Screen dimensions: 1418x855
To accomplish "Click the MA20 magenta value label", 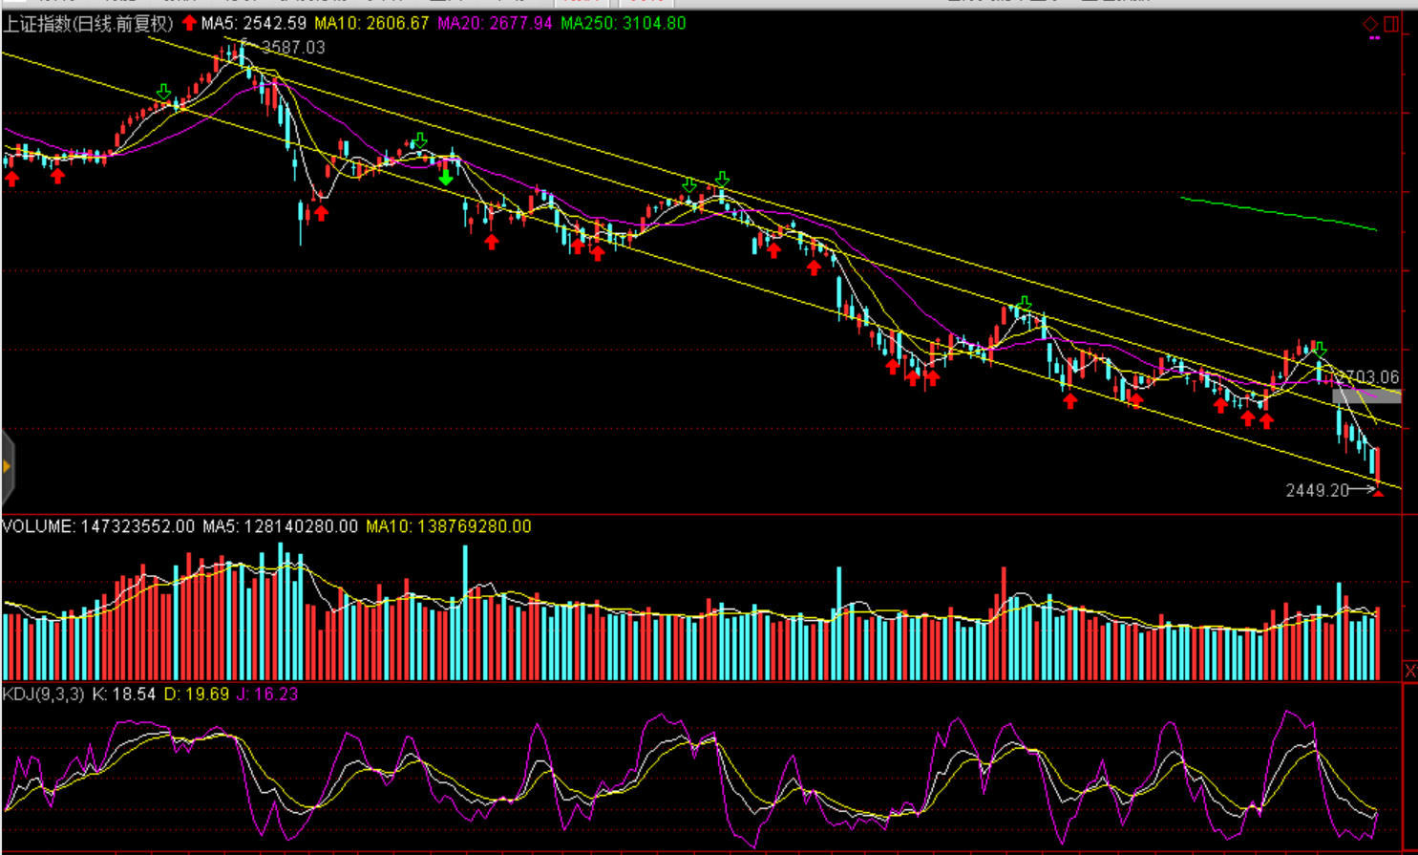I will coord(495,23).
